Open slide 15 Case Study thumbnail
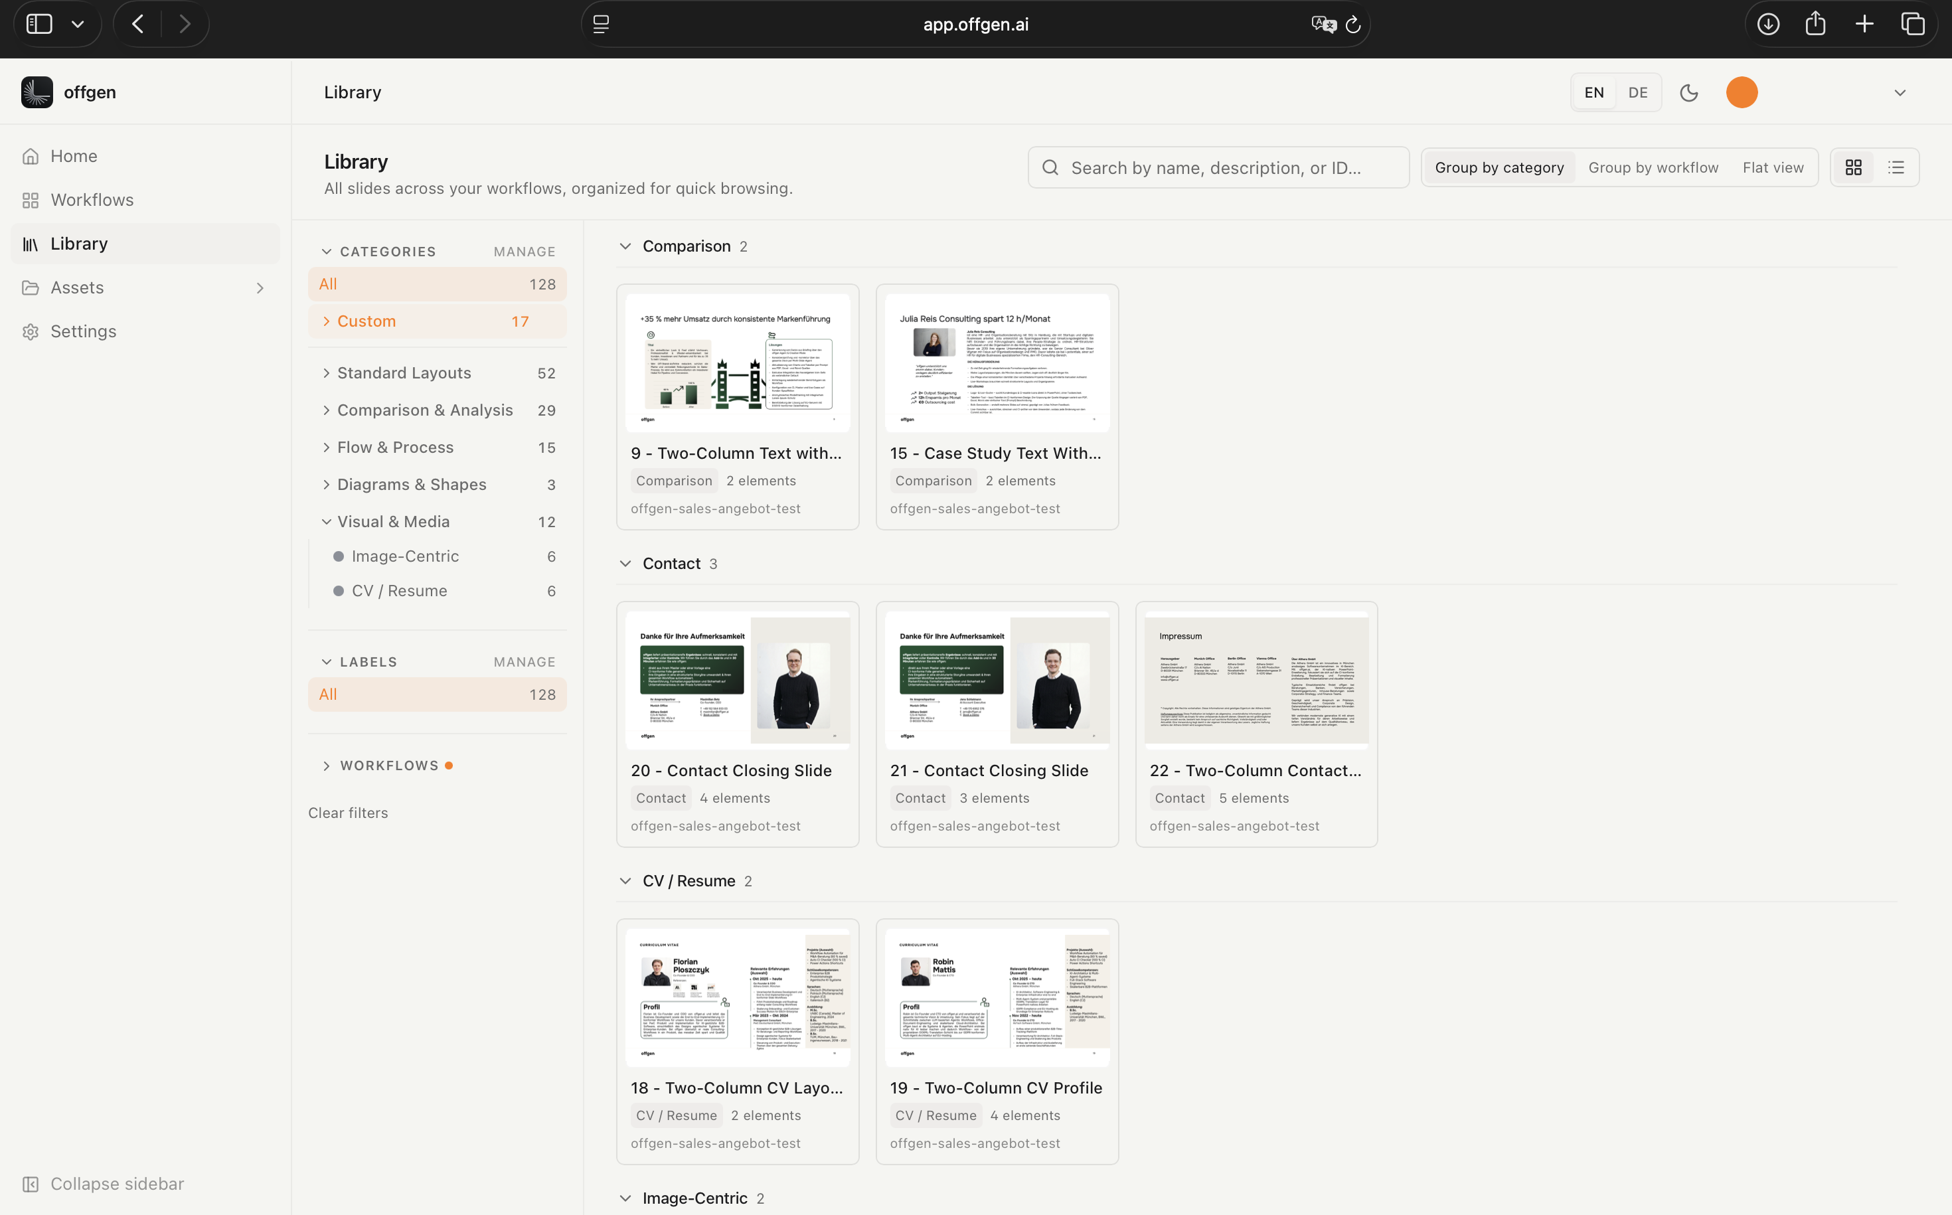 click(x=997, y=363)
